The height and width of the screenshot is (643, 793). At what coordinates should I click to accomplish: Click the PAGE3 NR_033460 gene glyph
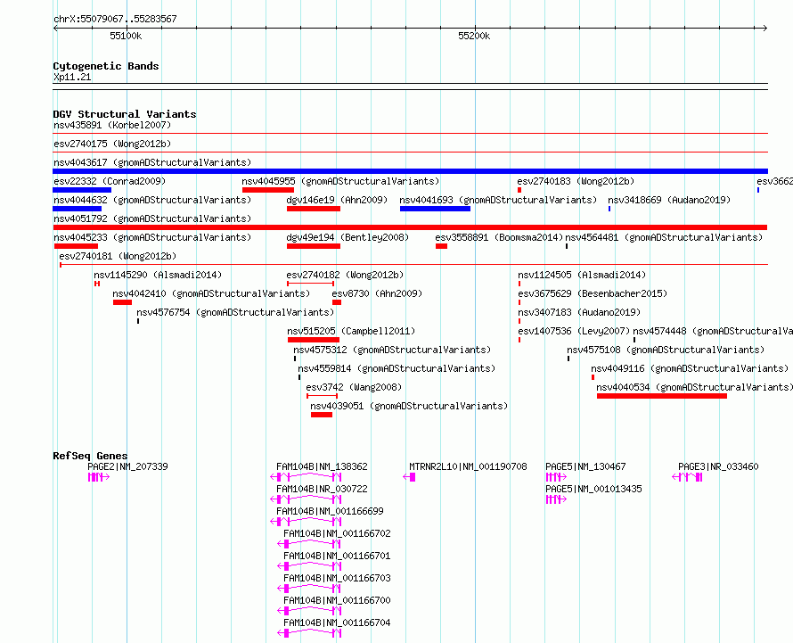click(687, 477)
